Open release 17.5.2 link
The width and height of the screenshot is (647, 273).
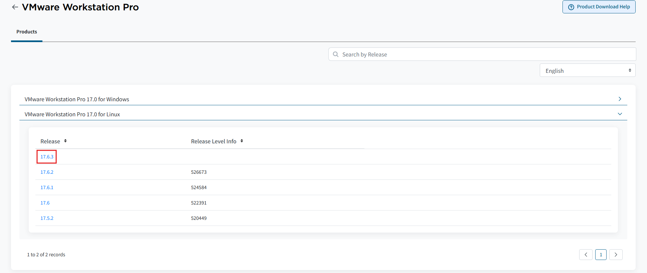[47, 218]
